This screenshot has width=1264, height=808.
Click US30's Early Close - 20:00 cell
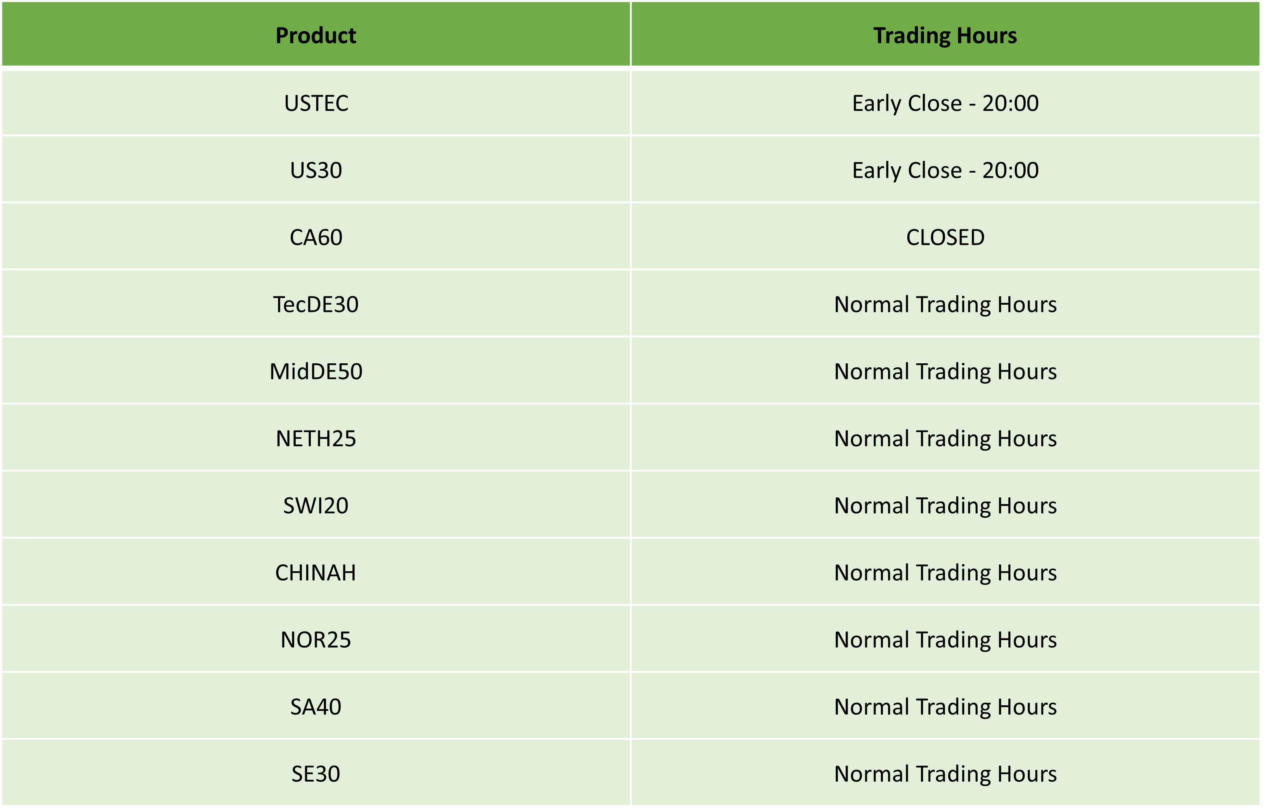945,170
